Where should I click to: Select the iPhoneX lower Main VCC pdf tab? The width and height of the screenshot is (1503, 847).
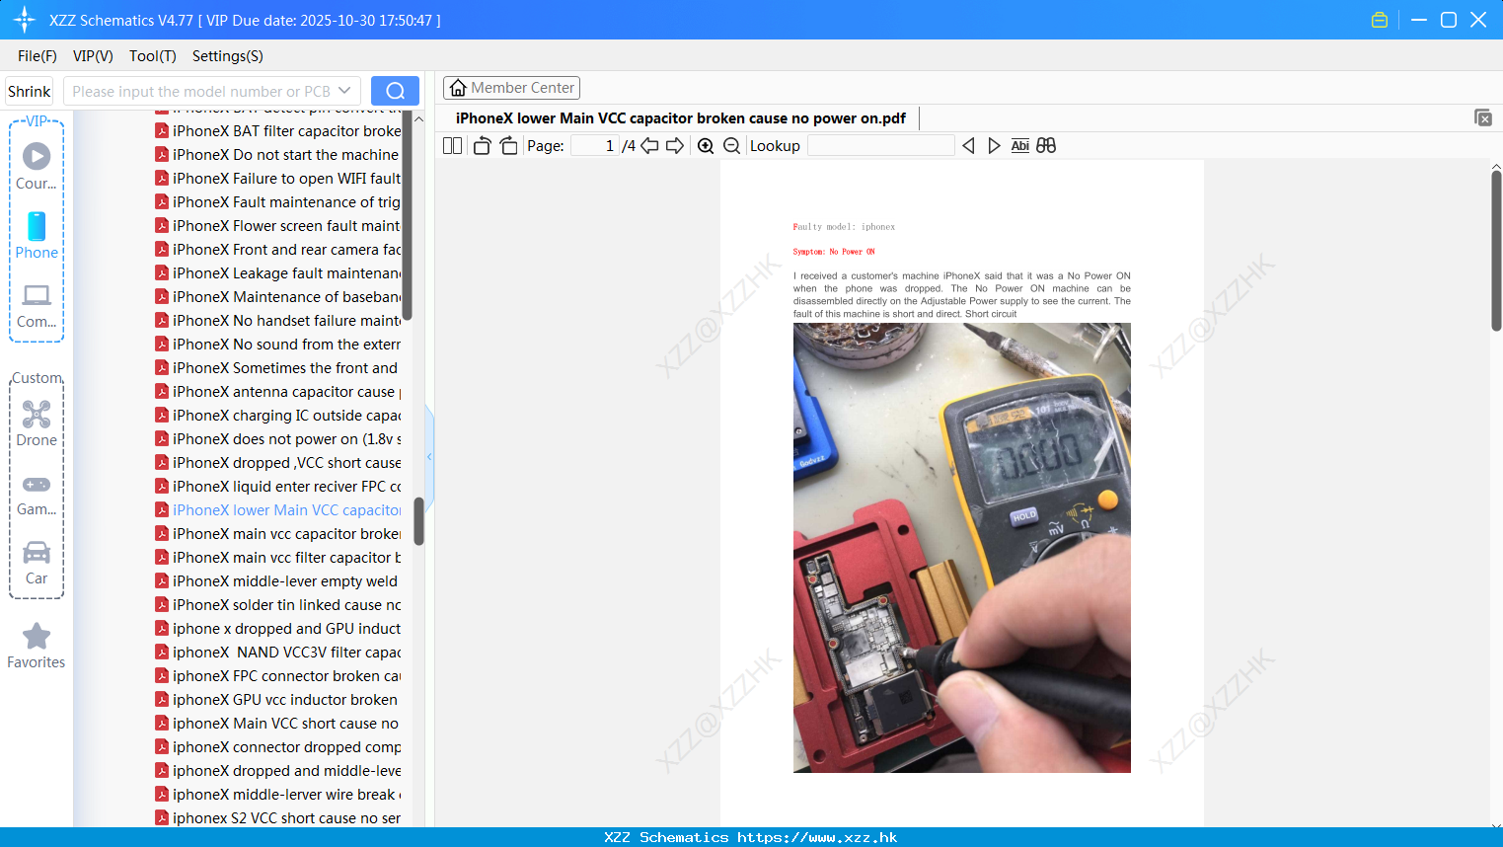[681, 118]
